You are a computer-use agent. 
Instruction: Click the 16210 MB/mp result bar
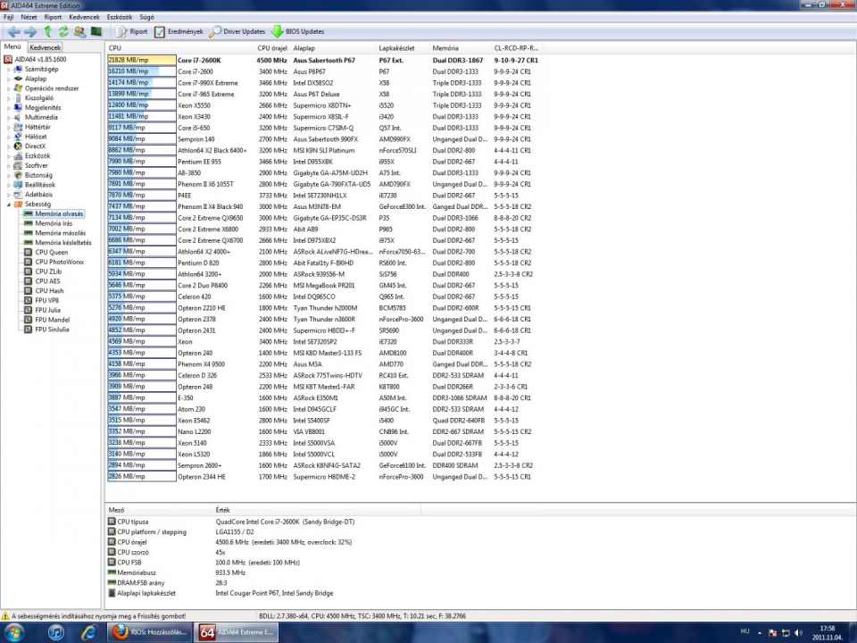click(142, 71)
